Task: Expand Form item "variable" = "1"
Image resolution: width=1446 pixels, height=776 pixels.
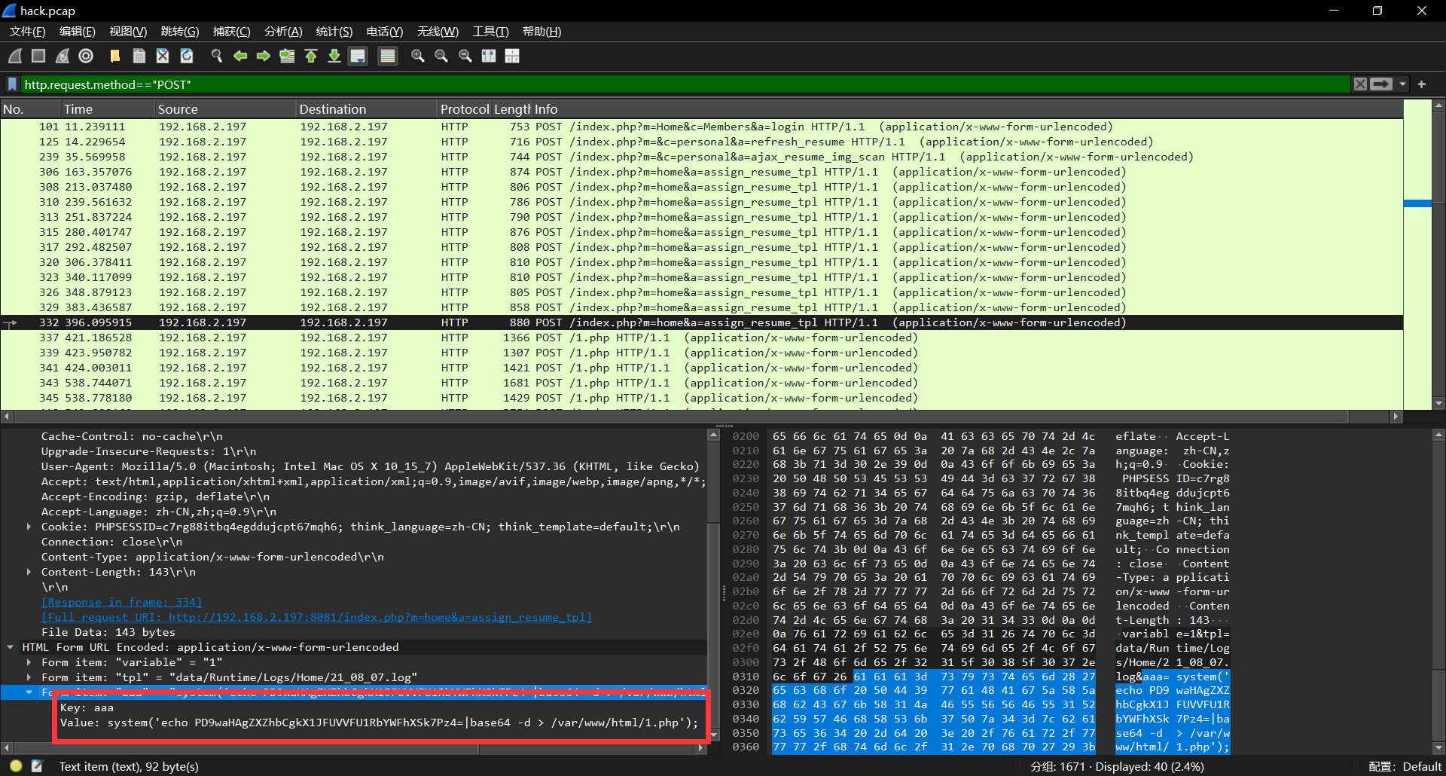Action: (29, 662)
